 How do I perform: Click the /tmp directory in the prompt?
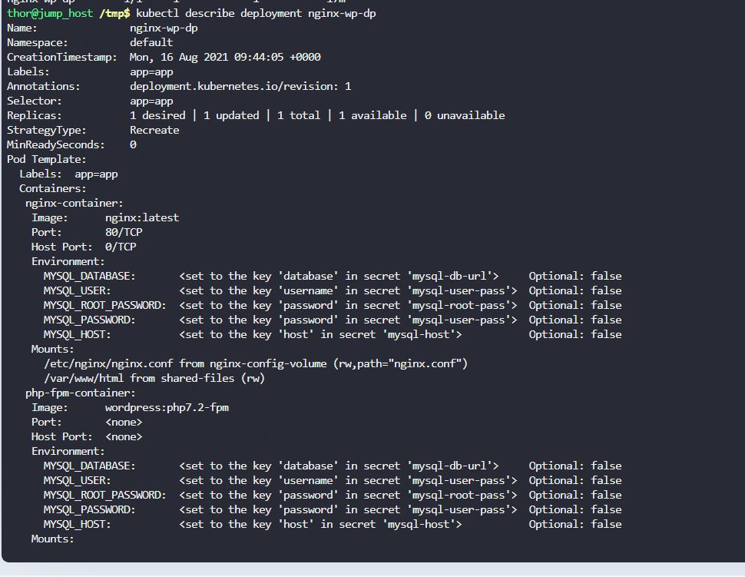coord(114,14)
